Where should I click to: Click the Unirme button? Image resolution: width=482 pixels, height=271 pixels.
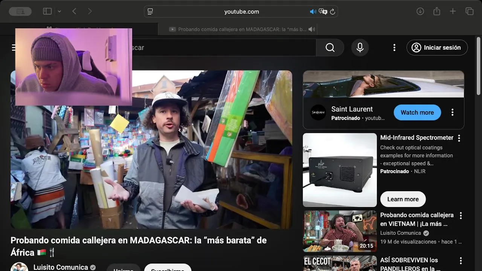124,268
